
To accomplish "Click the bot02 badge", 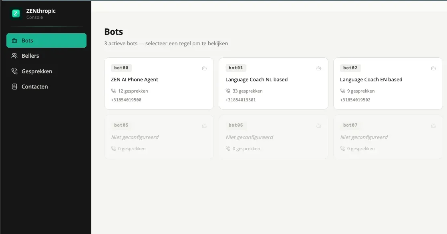I will pos(350,68).
